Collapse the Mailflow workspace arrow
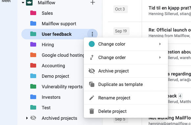 coord(23,2)
